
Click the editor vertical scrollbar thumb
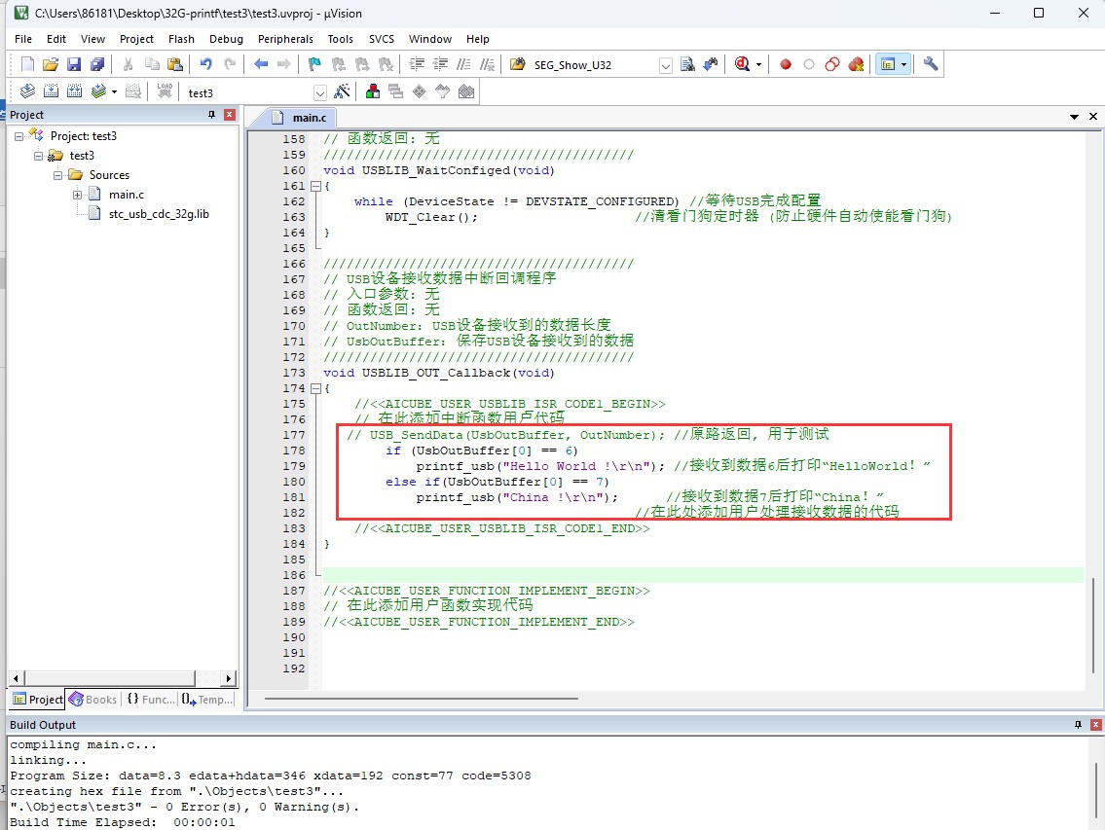[x=1093, y=625]
